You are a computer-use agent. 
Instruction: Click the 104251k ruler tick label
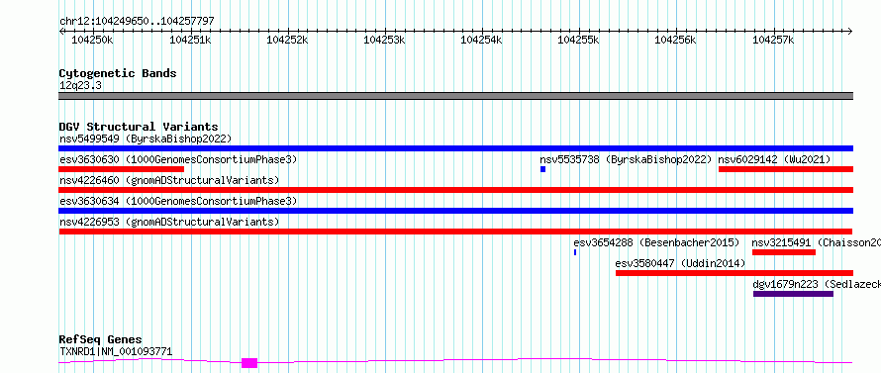point(190,40)
